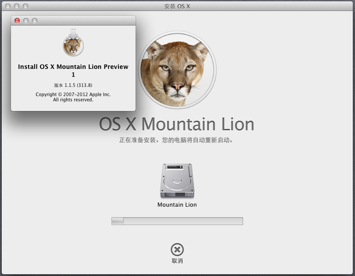Image resolution: width=355 pixels, height=276 pixels.
Task: Click the Mountain Lion disk name label
Action: [177, 205]
